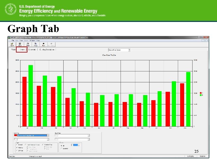Click the time shown in the status bar
Image resolution: width=217 pixels, height=162 pixels.
203,156
